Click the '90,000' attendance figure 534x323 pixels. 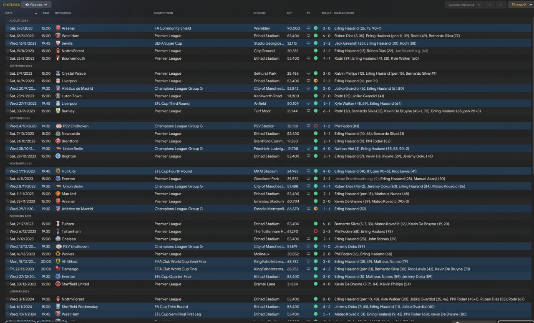293,28
